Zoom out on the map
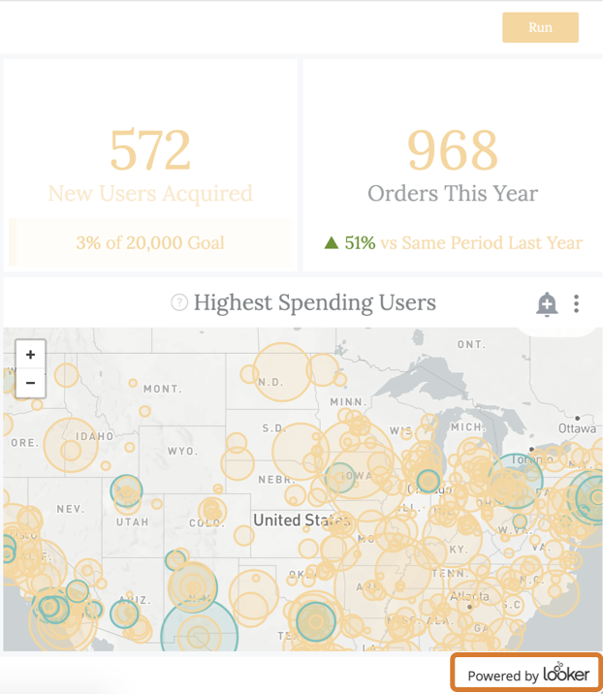This screenshot has height=694, width=603. point(31,382)
